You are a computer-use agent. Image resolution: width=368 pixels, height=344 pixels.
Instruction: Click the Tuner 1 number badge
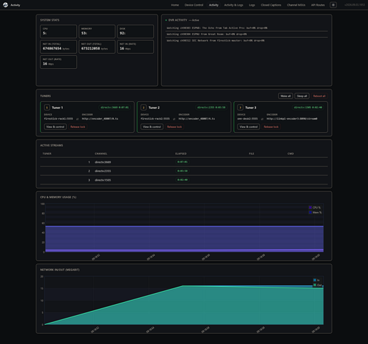coord(47,107)
